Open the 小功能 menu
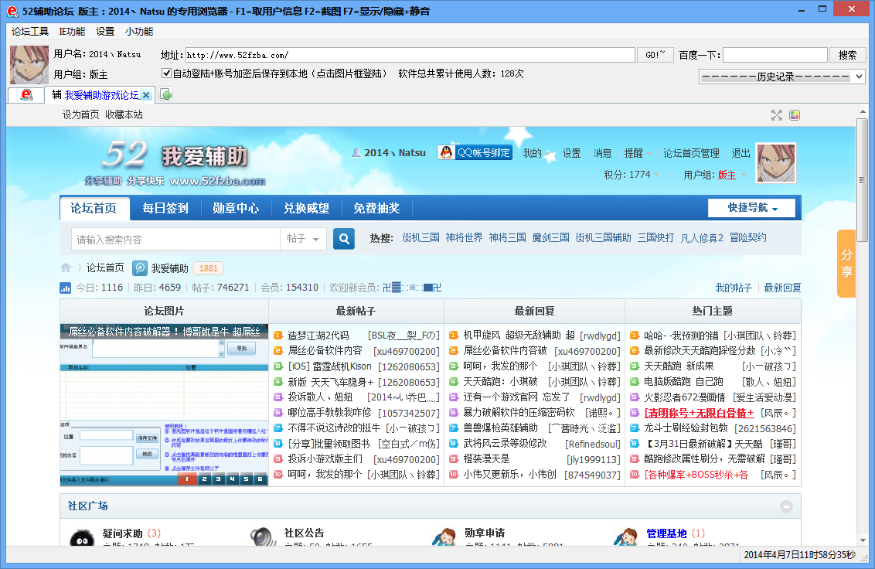This screenshot has width=875, height=569. [x=139, y=31]
